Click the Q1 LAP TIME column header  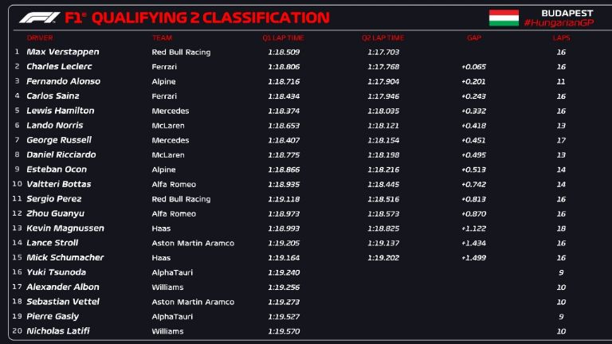pyautogui.click(x=283, y=37)
